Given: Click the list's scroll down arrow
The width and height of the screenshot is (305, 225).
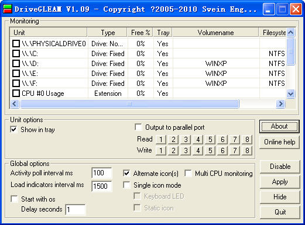Looking at the screenshot, I should coord(290,94).
